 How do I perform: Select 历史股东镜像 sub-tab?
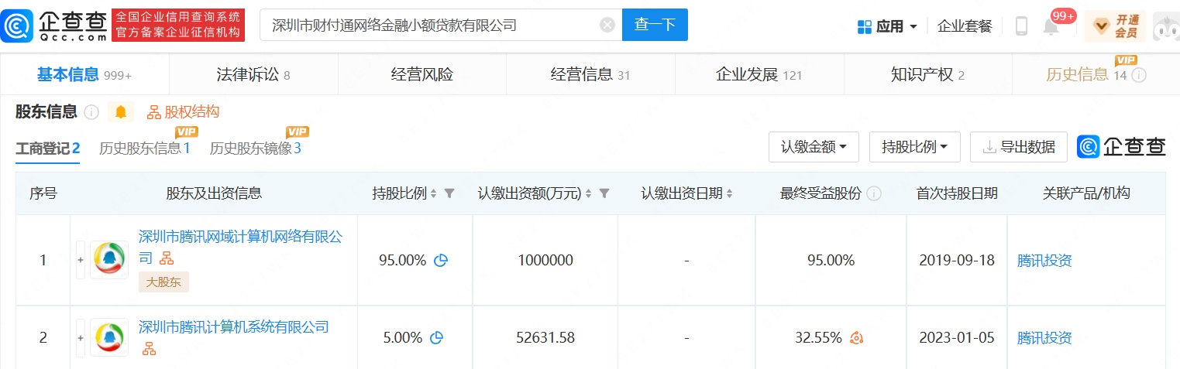click(256, 149)
